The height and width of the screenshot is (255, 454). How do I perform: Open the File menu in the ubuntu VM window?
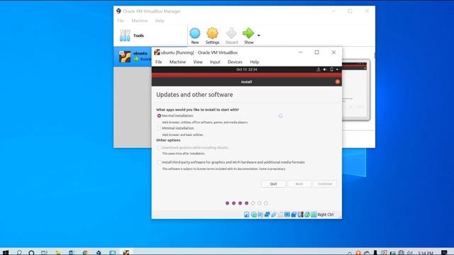(159, 62)
